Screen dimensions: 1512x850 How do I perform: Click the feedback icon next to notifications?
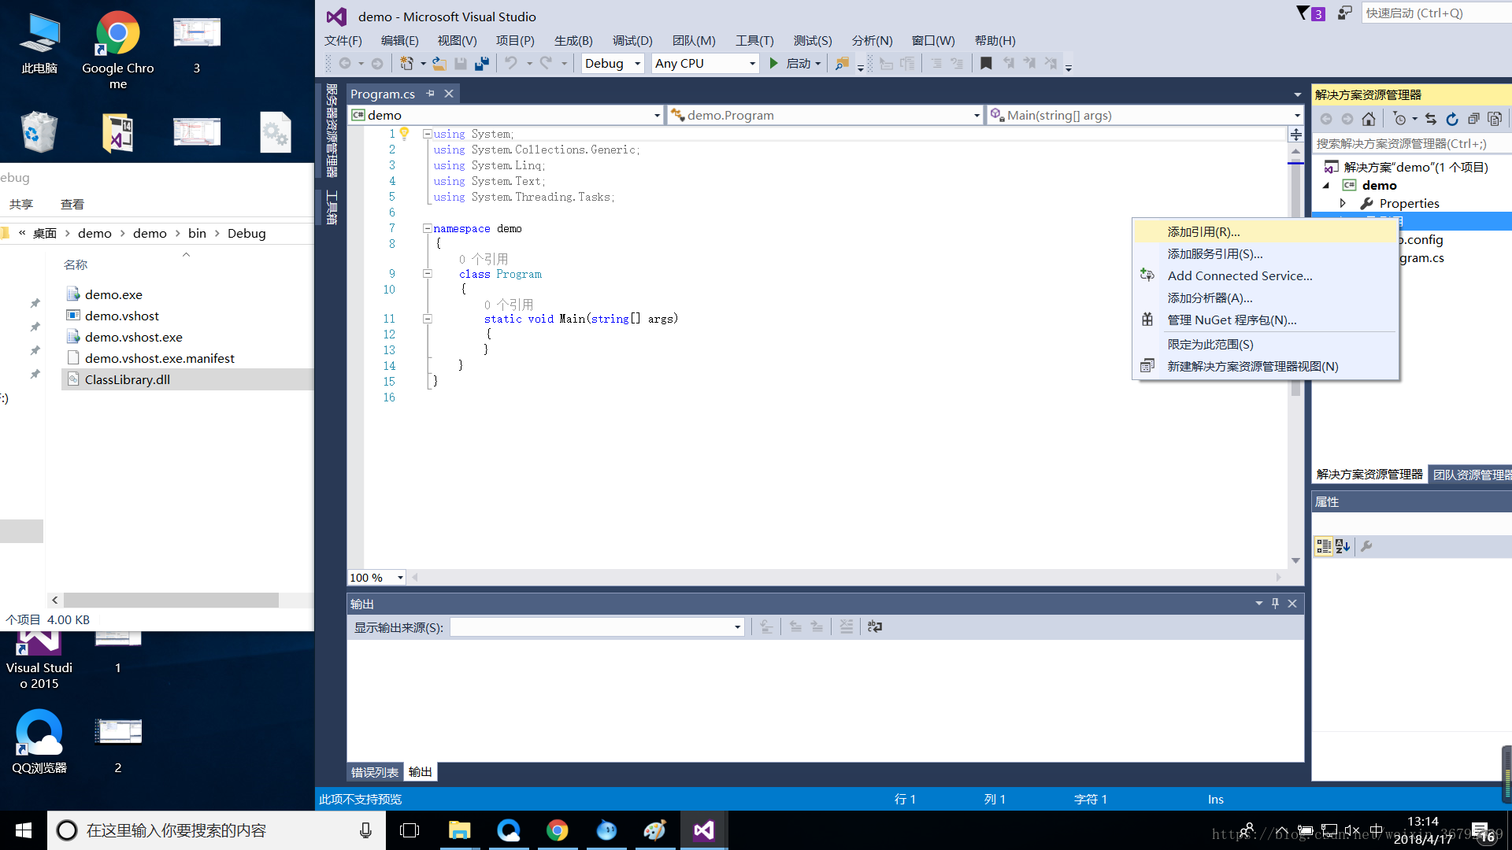pyautogui.click(x=1345, y=13)
